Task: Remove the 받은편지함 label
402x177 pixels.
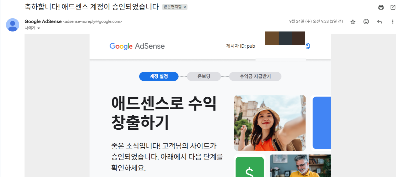Action: click(x=185, y=7)
